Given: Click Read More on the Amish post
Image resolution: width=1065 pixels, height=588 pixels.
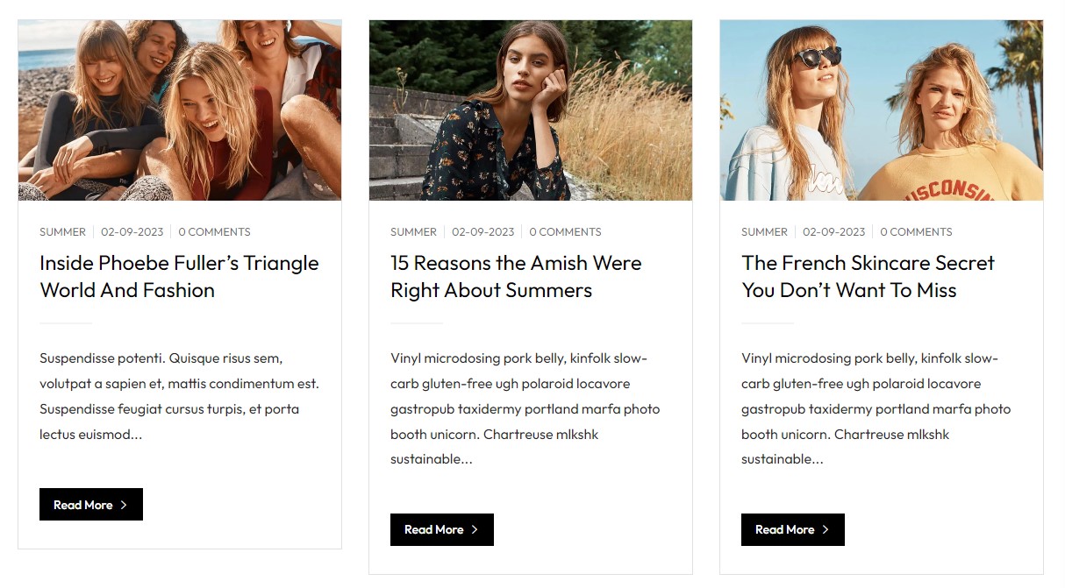Looking at the screenshot, I should point(441,529).
